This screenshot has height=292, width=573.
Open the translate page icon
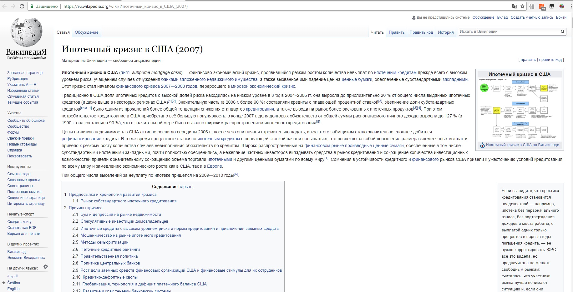coord(515,6)
